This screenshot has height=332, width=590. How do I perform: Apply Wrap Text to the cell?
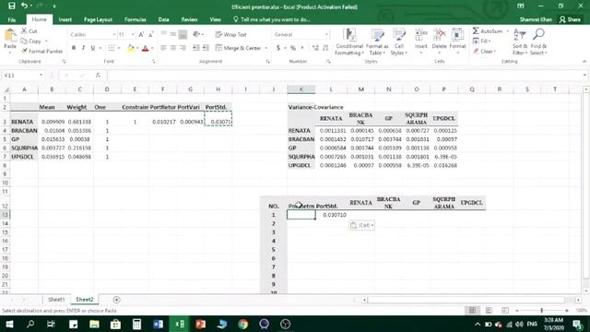click(231, 35)
